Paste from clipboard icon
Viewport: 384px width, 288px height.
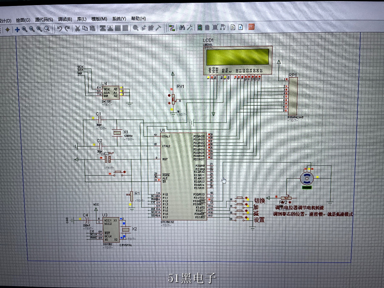click(x=92, y=28)
